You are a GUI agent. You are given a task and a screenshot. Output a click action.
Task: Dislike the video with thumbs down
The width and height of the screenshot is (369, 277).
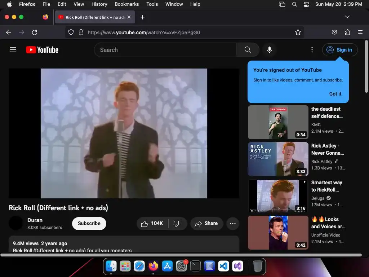177,223
